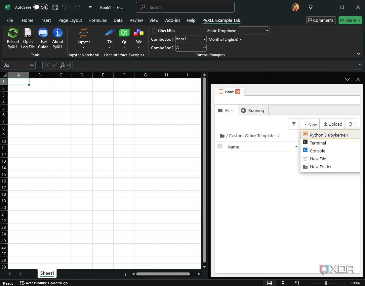Choose New Folder from menu

330,167
